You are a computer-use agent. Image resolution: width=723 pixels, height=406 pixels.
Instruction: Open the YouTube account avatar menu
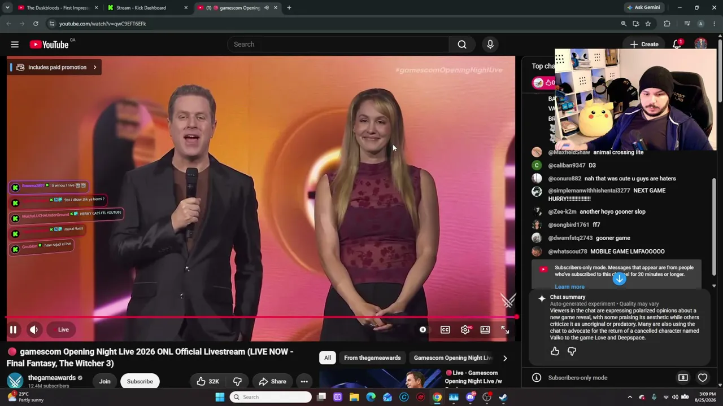pos(701,45)
